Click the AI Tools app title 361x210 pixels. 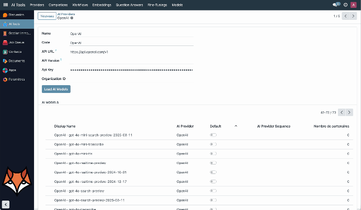18,5
